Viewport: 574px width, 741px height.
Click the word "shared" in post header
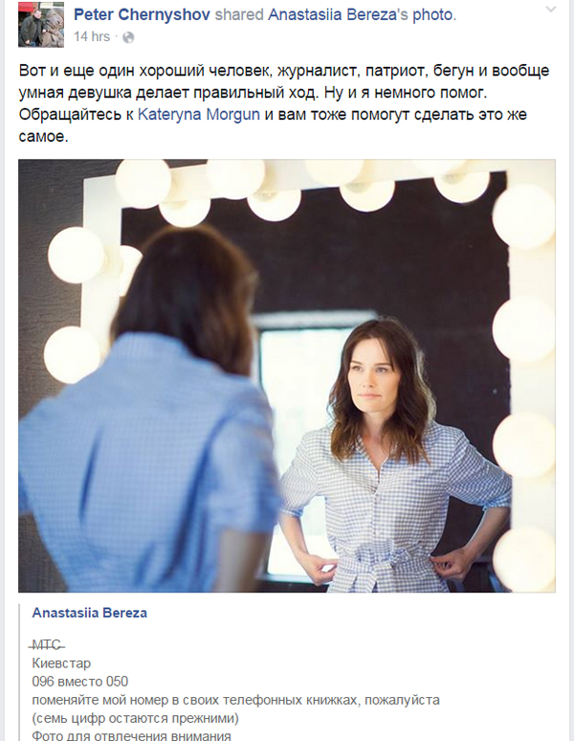239,14
